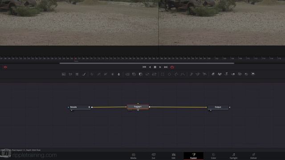The height and width of the screenshot is (160, 285).
Task: Add a Shape 3D node
Action: coord(220,74)
